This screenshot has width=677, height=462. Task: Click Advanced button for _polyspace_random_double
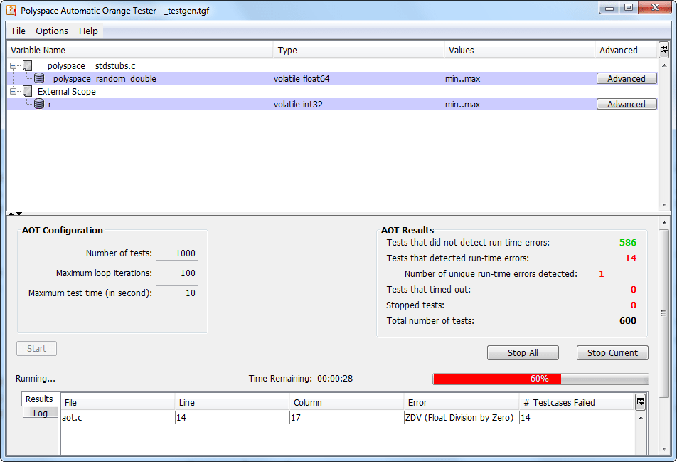627,78
